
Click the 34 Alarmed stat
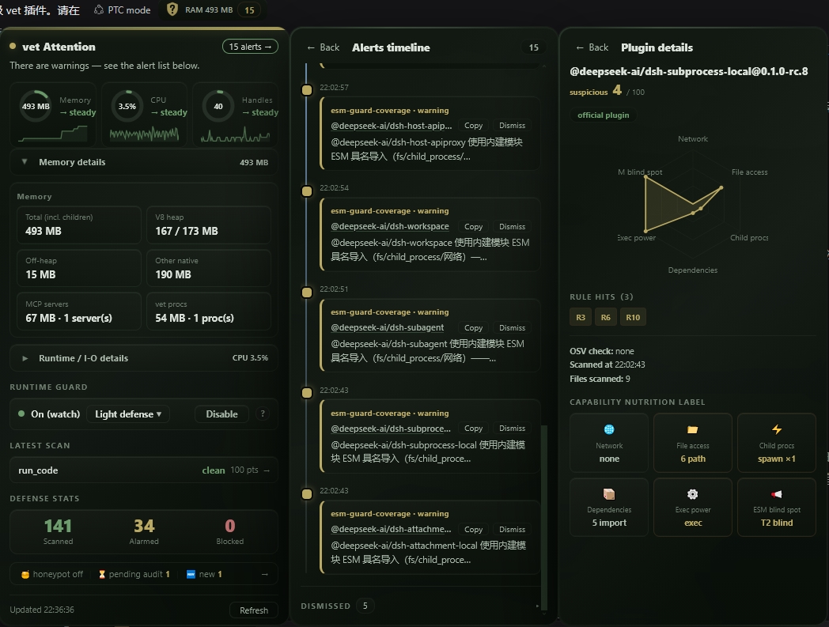point(144,531)
